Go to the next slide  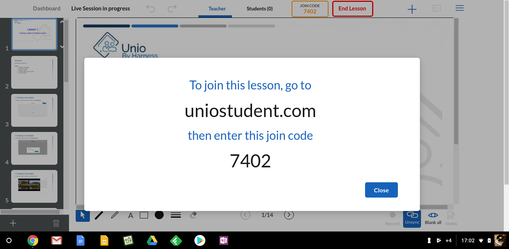click(x=289, y=215)
